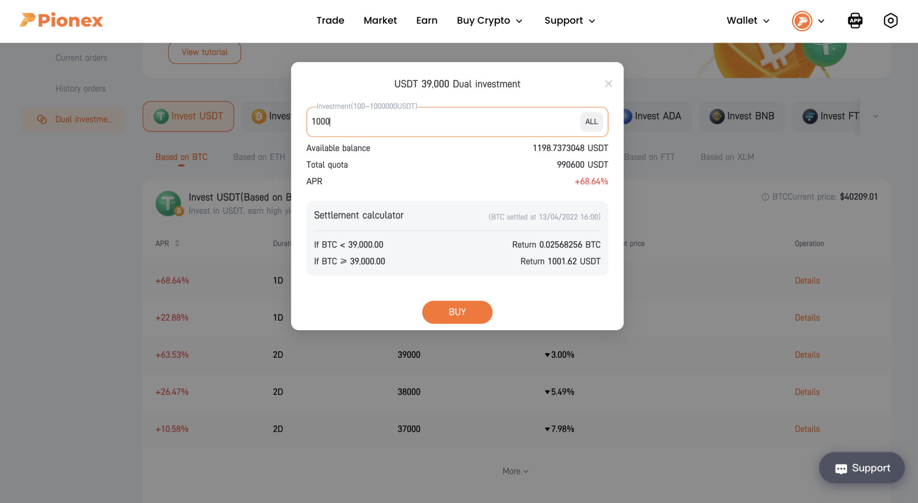Click the info icon next to BTC current price

tap(765, 196)
